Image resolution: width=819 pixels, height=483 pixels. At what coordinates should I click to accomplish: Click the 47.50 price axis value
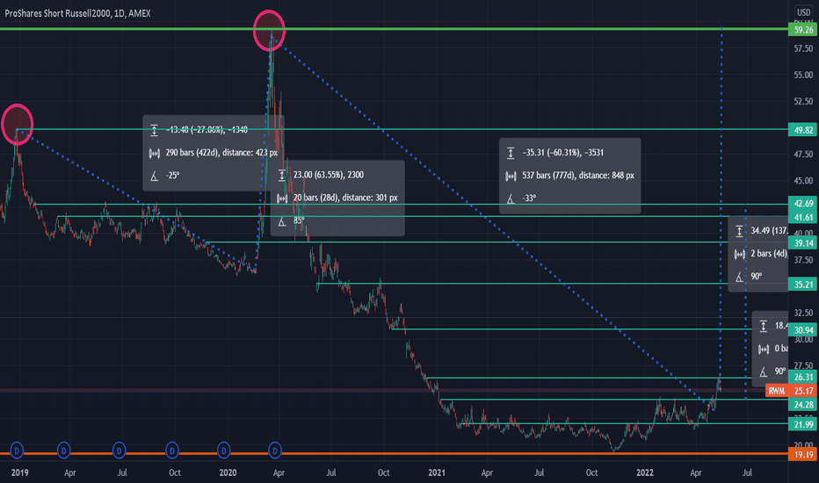pyautogui.click(x=803, y=155)
